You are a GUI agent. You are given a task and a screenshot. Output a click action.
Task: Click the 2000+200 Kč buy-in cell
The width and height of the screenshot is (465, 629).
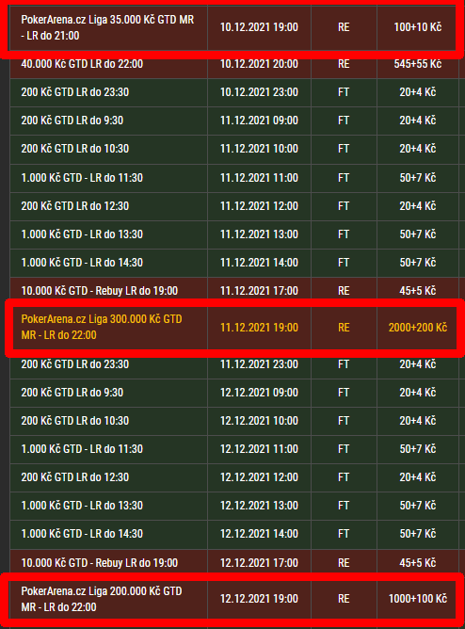pyautogui.click(x=418, y=328)
